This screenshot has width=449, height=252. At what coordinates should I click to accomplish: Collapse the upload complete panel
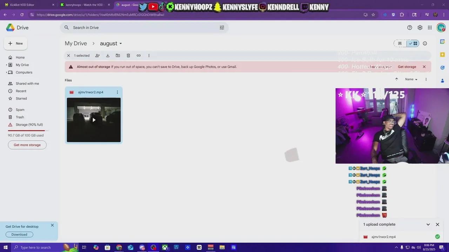coord(428,225)
